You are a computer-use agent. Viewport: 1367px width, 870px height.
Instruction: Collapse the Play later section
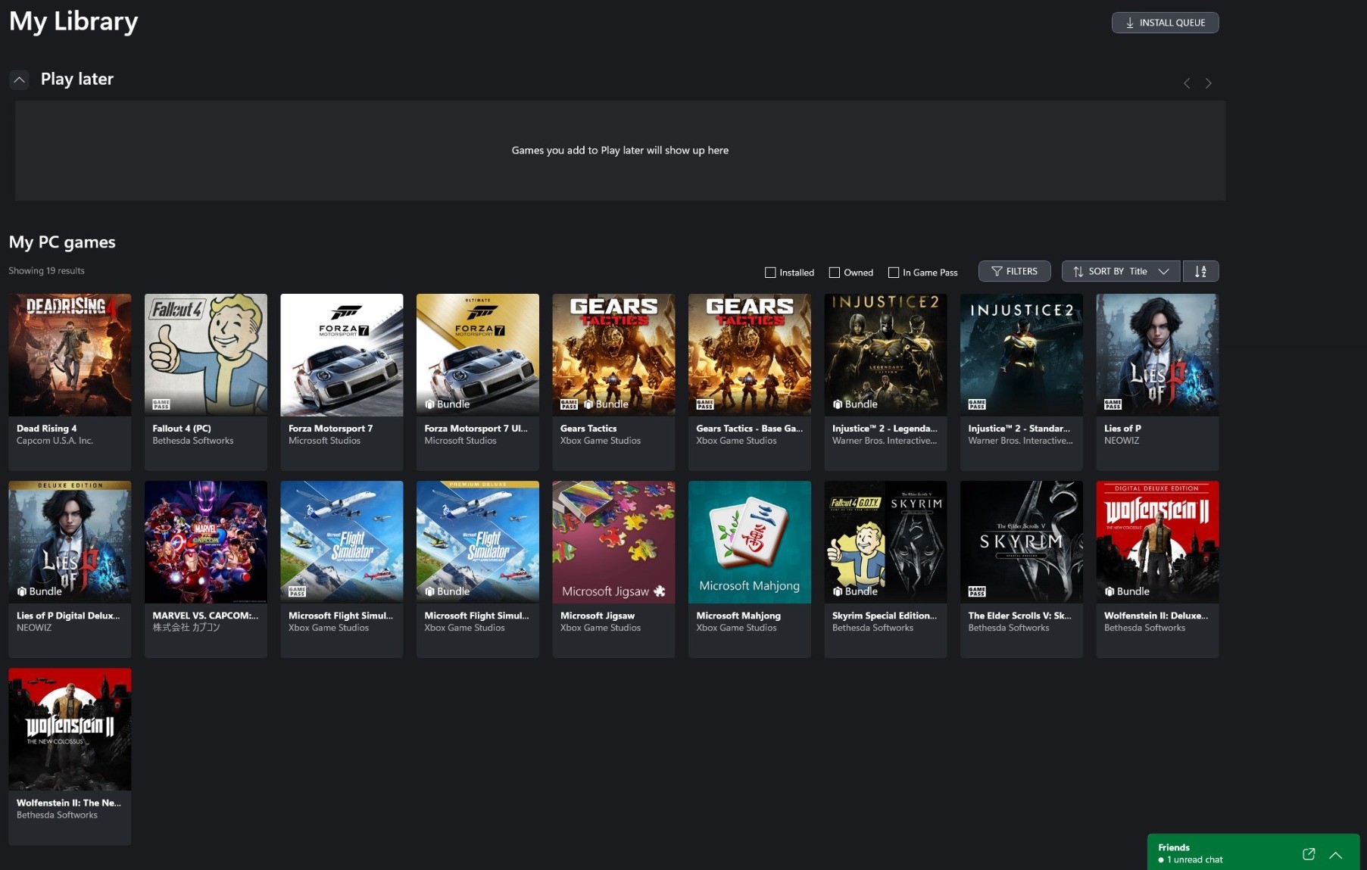20,80
